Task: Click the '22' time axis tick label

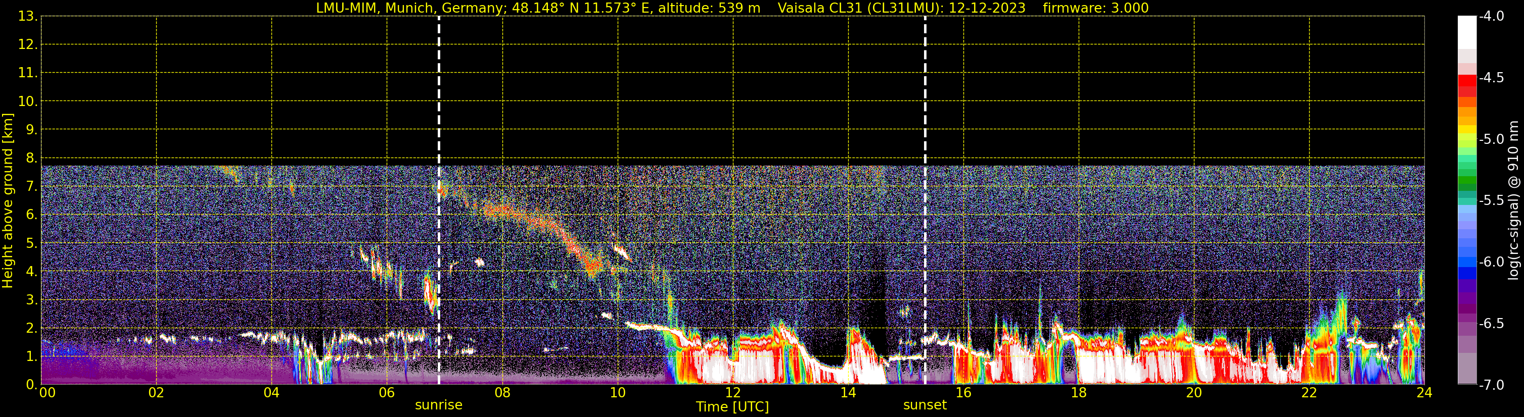Action: tap(1309, 393)
